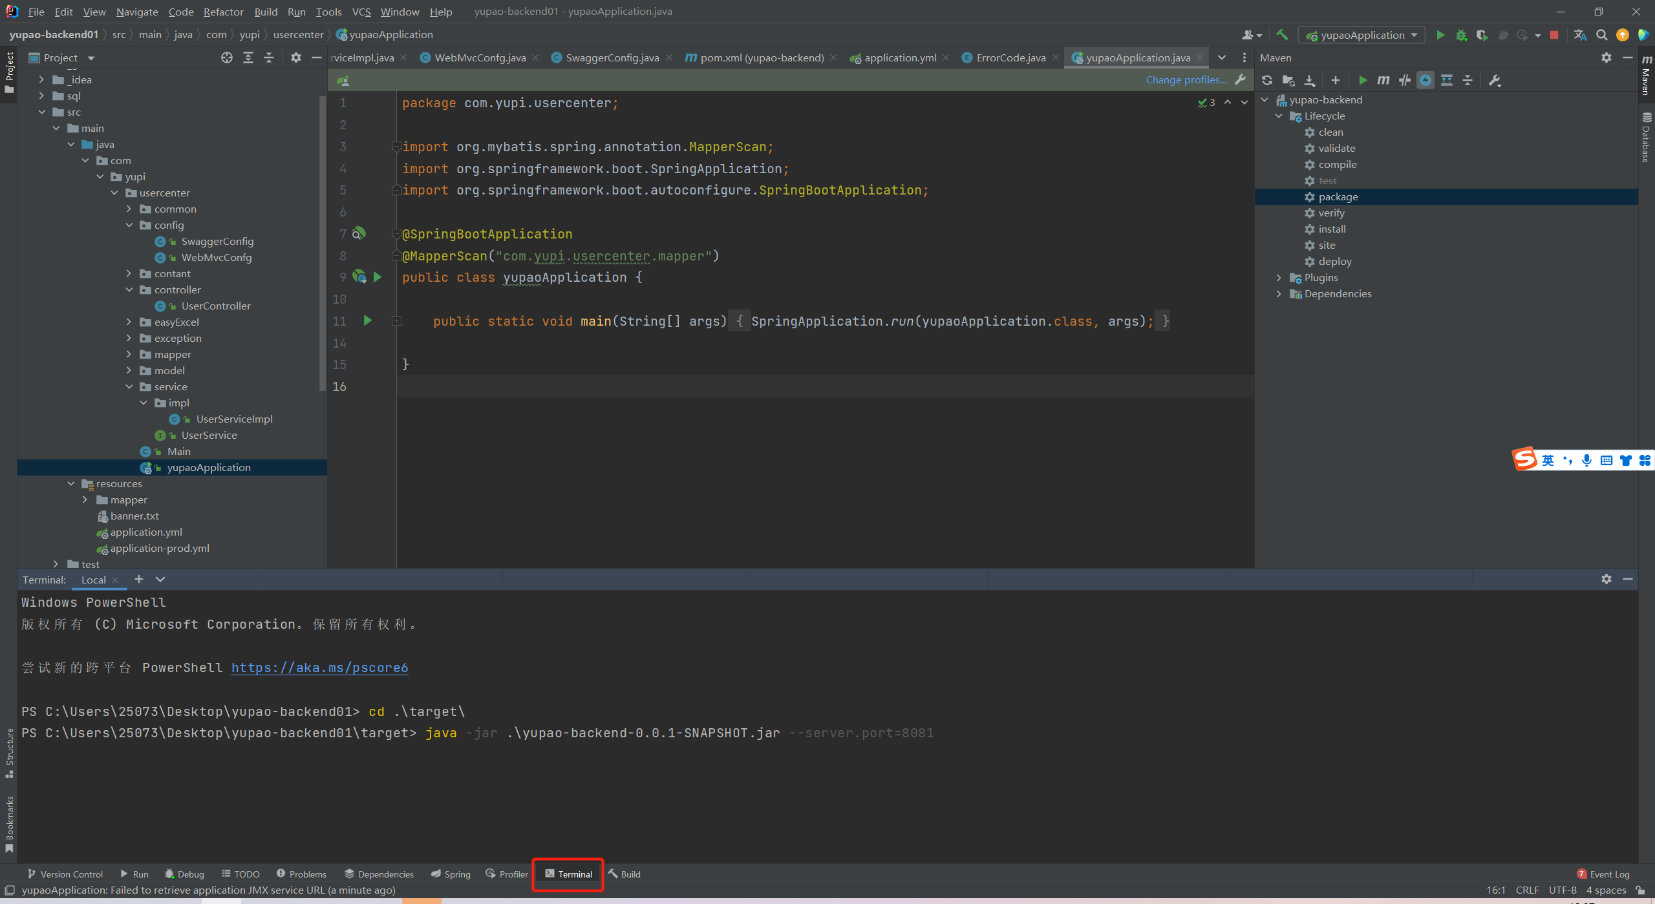The image size is (1655, 904).
Task: Open Search Everywhere magnifier
Action: point(1601,35)
